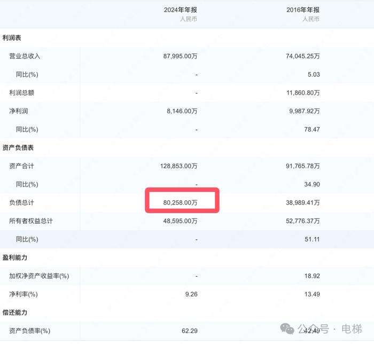Click the 资产负债率(%) row label
The height and width of the screenshot is (344, 374).
pos(29,331)
